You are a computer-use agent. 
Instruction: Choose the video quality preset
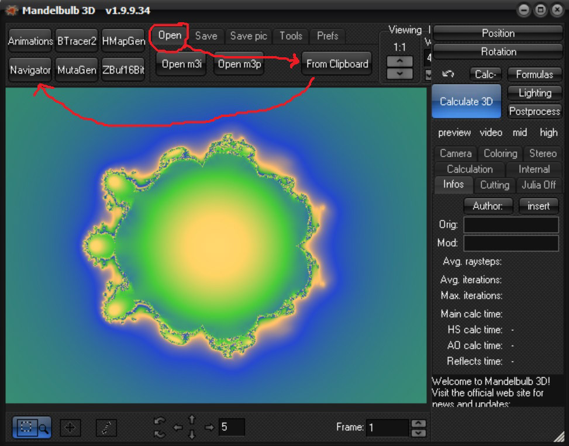click(491, 133)
